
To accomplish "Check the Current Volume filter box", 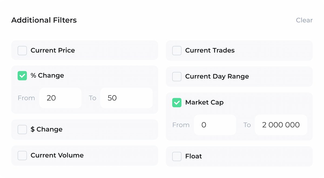I will pos(22,155).
